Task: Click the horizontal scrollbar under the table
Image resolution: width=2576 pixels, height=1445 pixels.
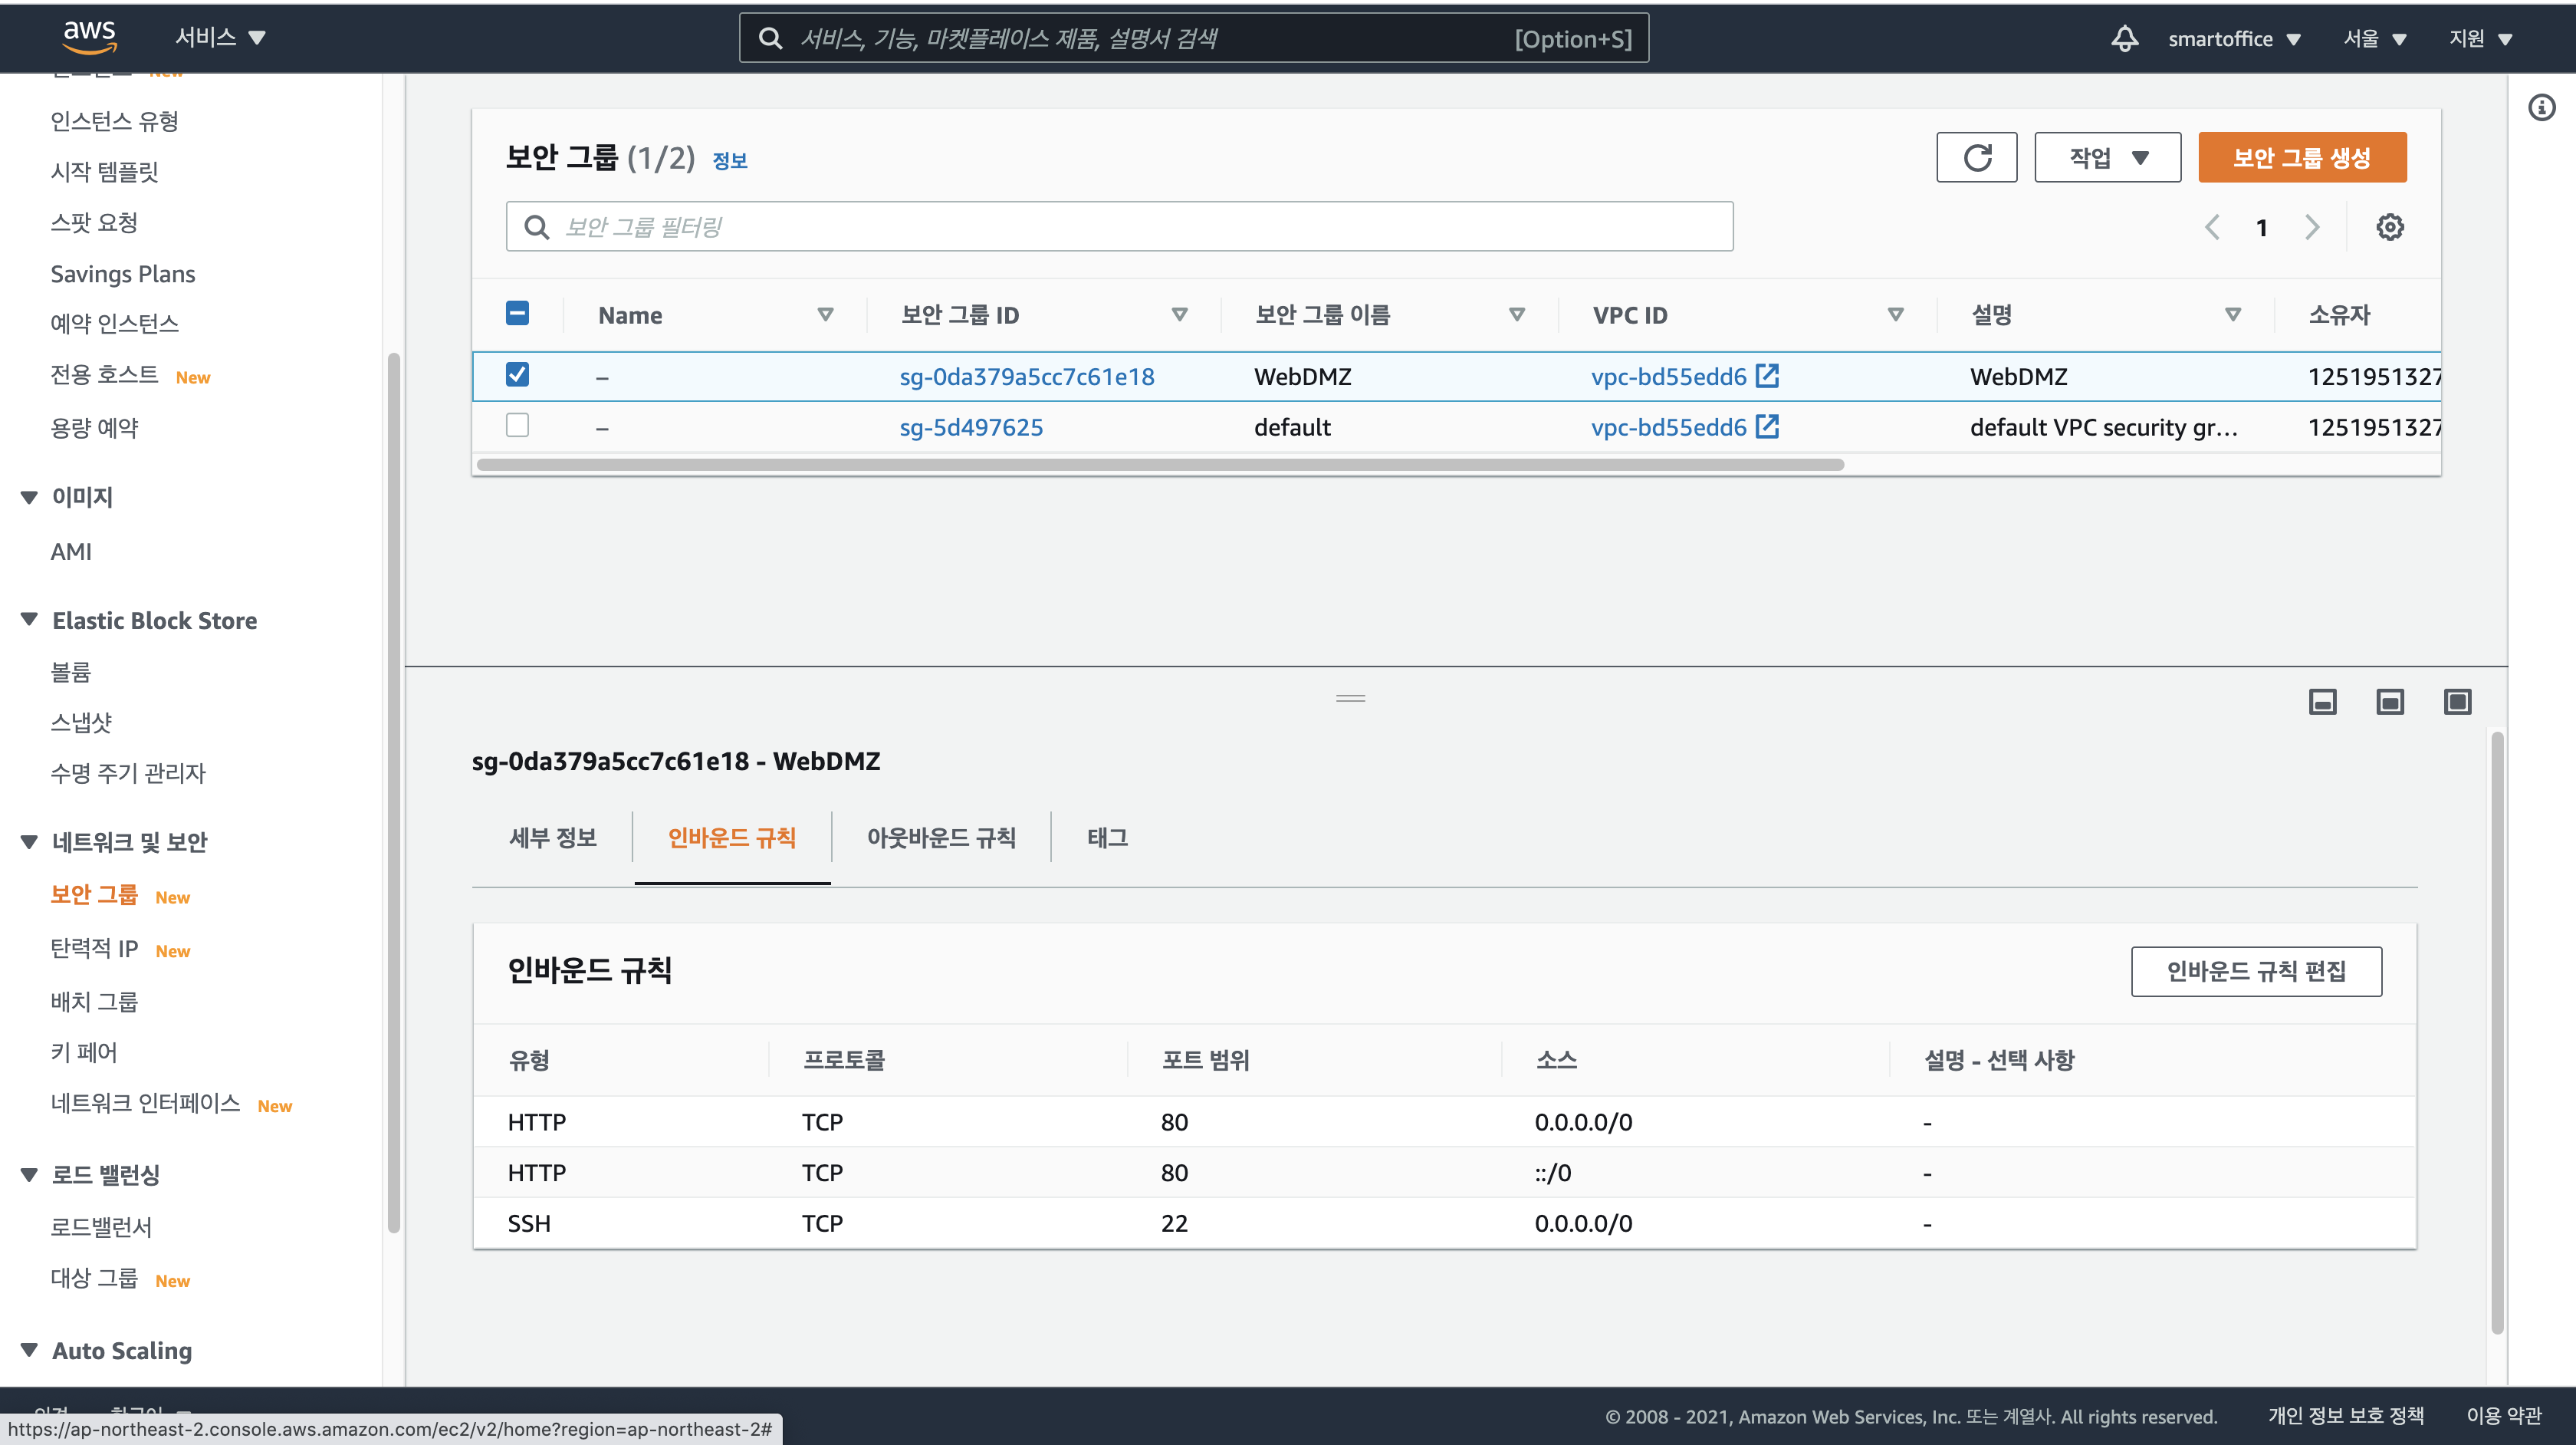Action: click(x=1160, y=464)
